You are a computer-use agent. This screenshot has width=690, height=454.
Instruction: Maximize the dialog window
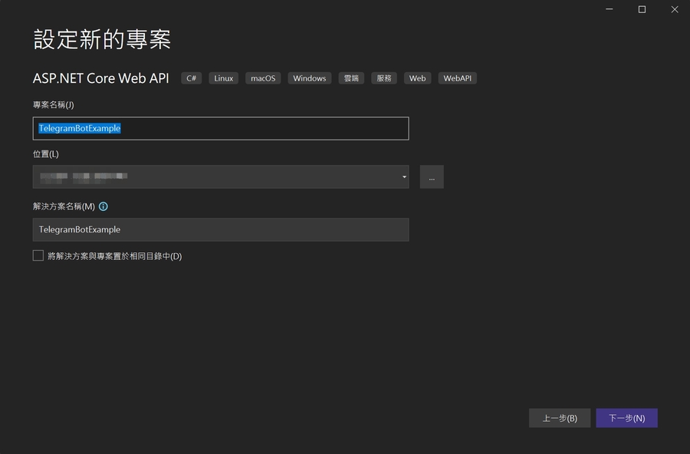tap(642, 9)
